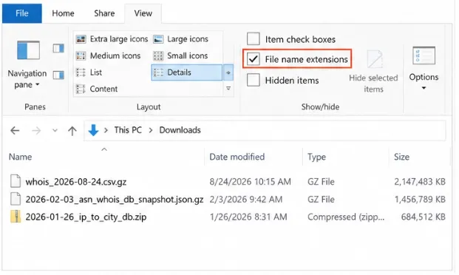
Task: Go up one folder level
Action: (x=72, y=130)
